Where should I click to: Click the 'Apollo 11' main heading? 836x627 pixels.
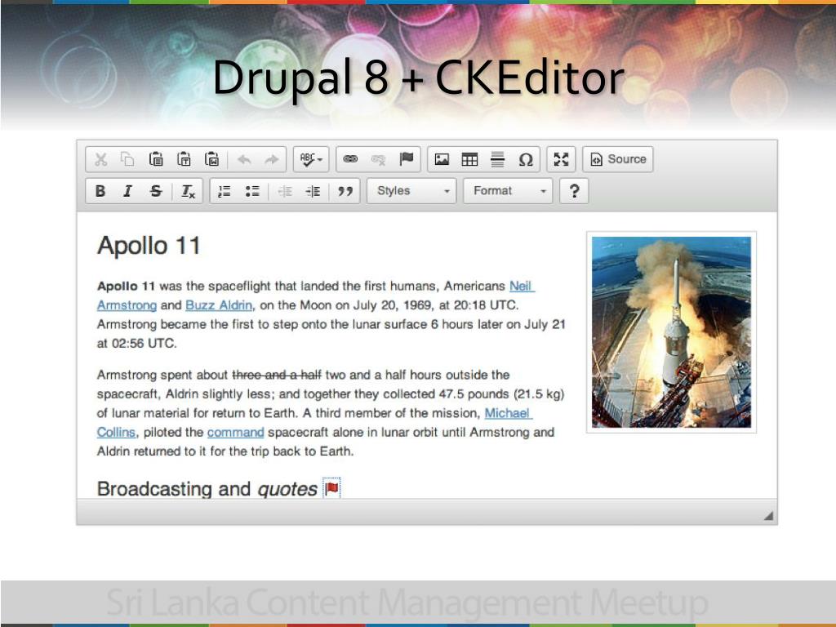click(149, 246)
